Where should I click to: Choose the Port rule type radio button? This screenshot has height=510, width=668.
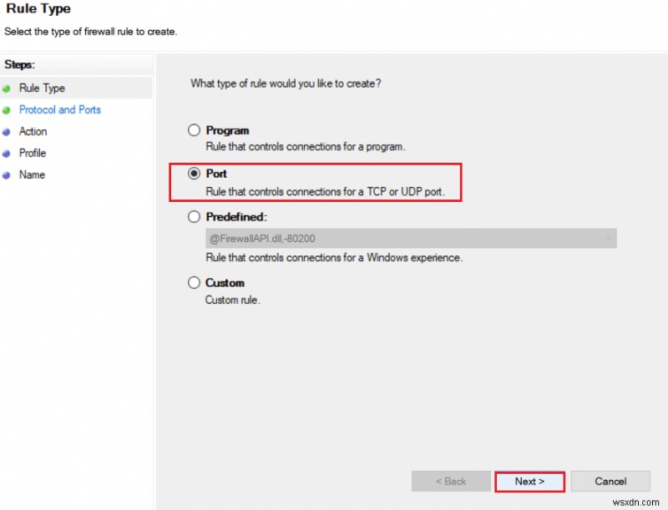click(195, 174)
